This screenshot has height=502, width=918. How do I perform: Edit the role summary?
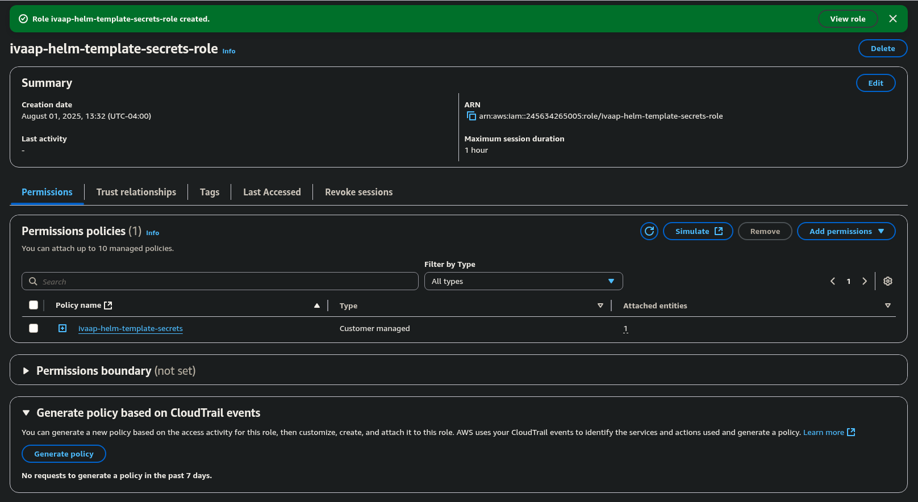875,83
